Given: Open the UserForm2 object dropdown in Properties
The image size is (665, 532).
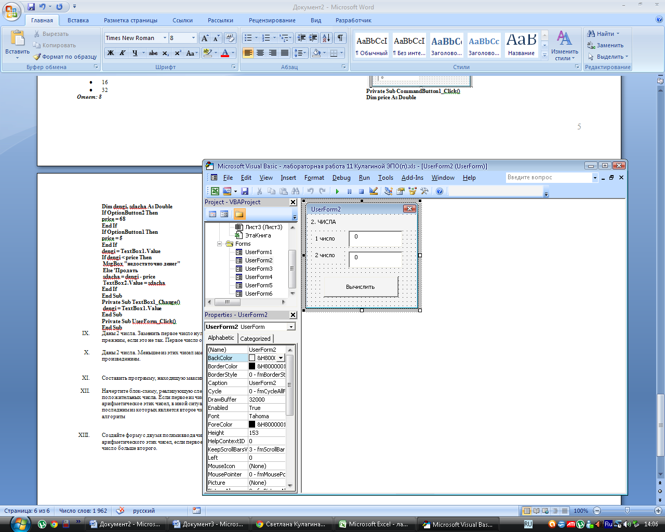Looking at the screenshot, I should coord(291,327).
